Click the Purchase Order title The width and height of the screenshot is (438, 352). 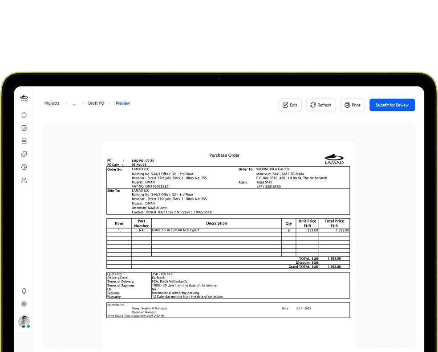point(224,156)
